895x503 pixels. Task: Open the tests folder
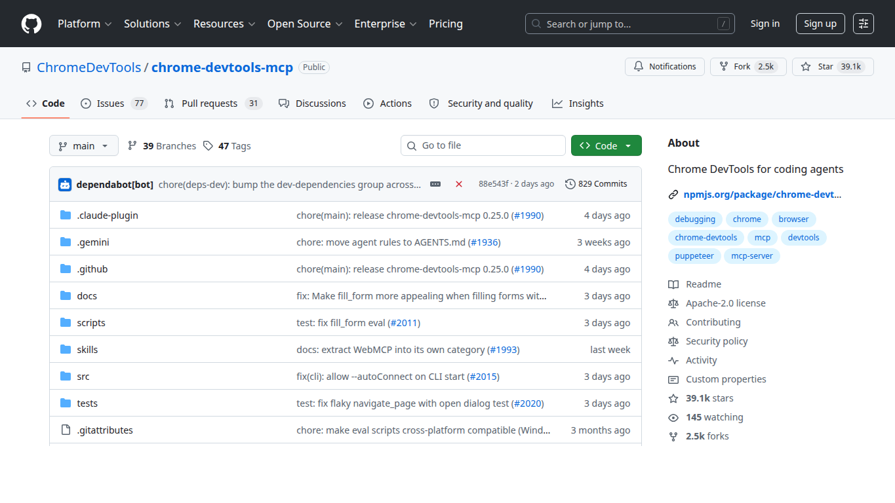87,403
